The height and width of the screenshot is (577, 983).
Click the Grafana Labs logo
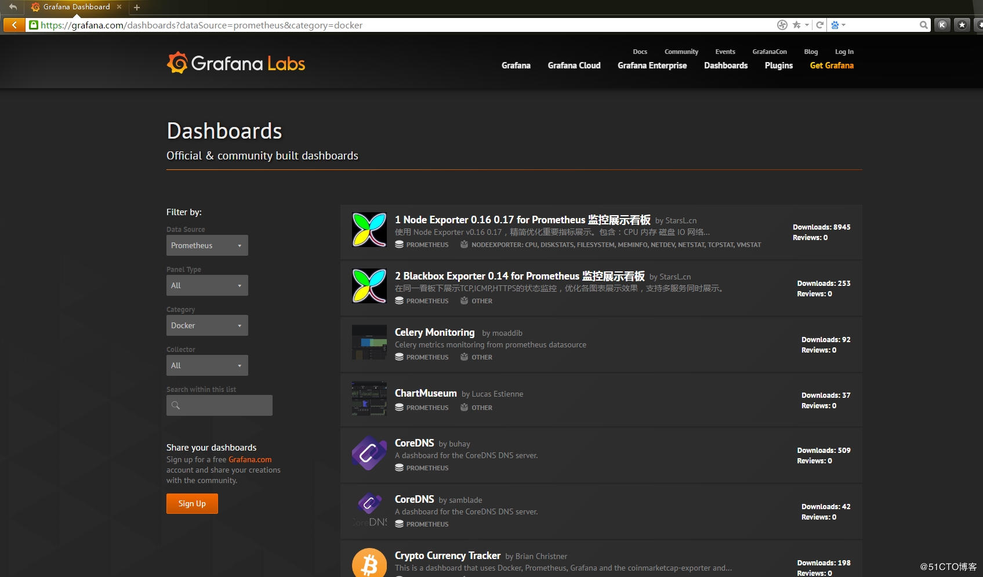(x=235, y=62)
